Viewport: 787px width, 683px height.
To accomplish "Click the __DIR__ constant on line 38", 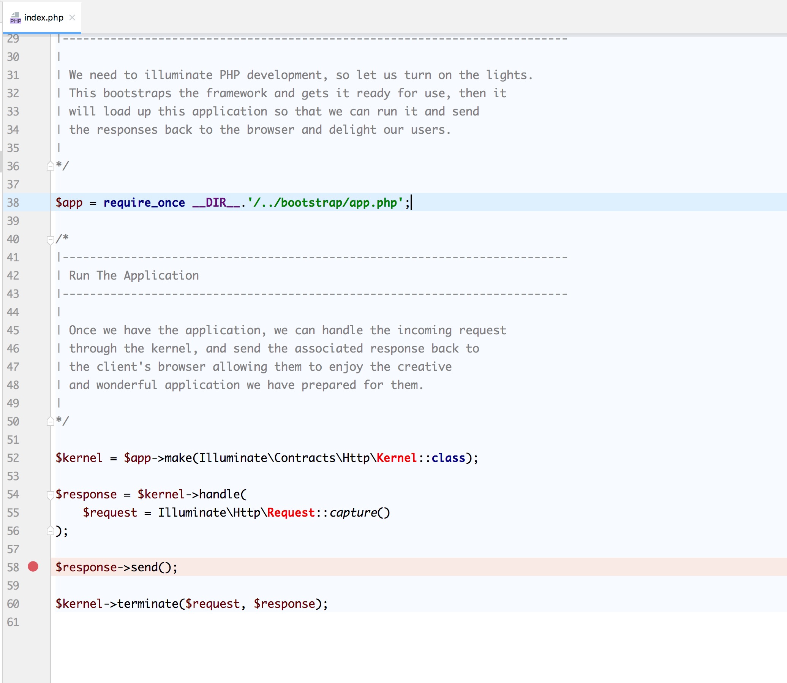I will pos(216,202).
